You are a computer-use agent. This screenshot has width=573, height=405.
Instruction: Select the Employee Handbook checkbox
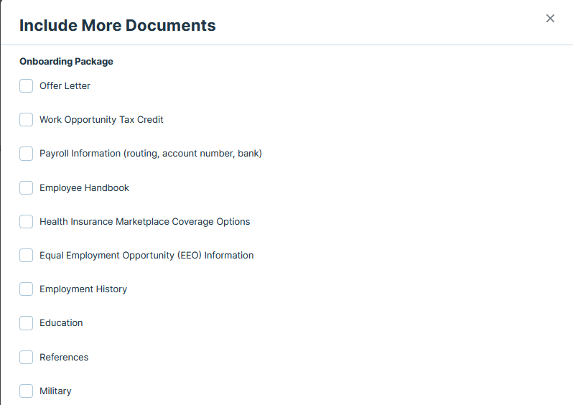point(27,188)
